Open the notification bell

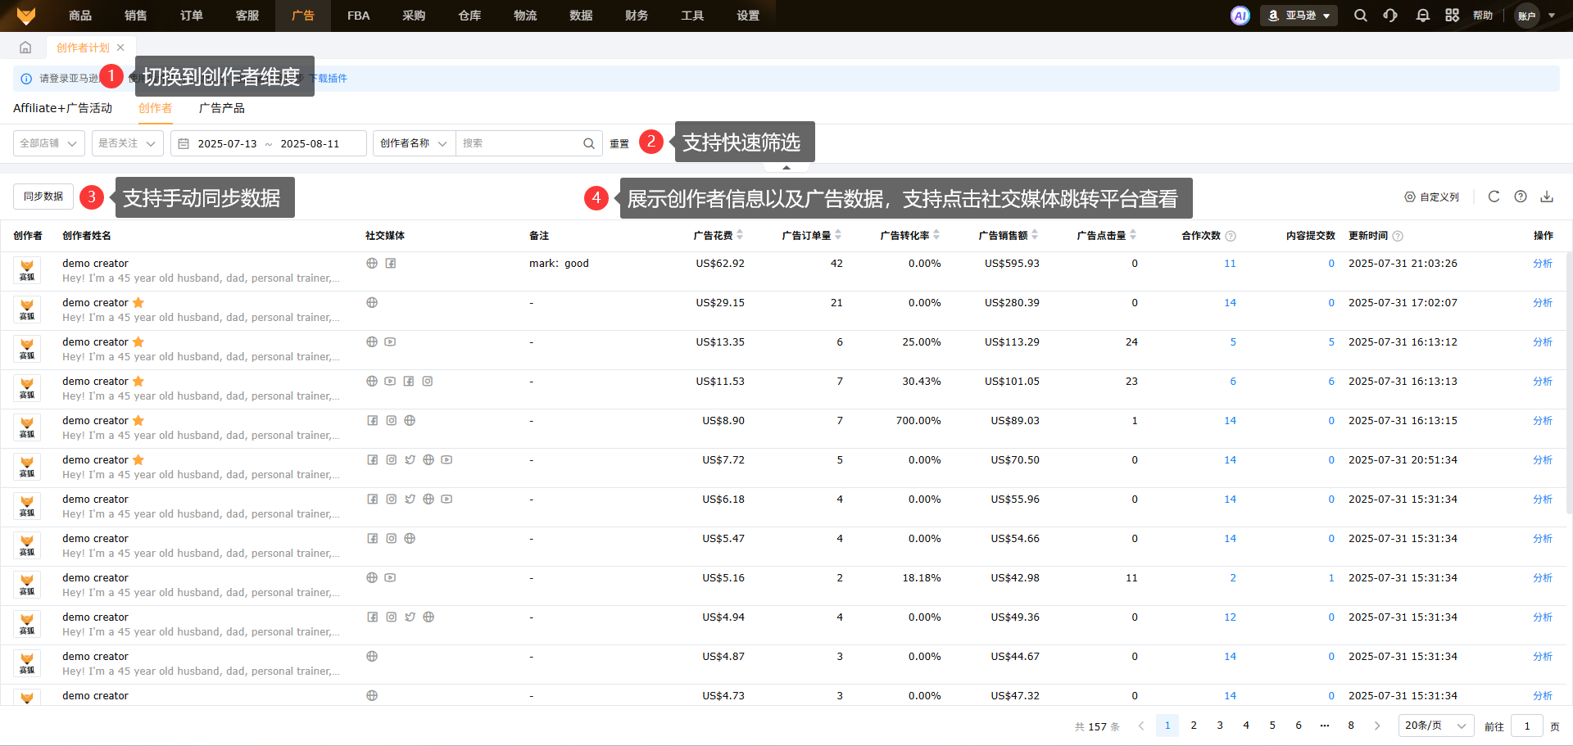[x=1422, y=16]
